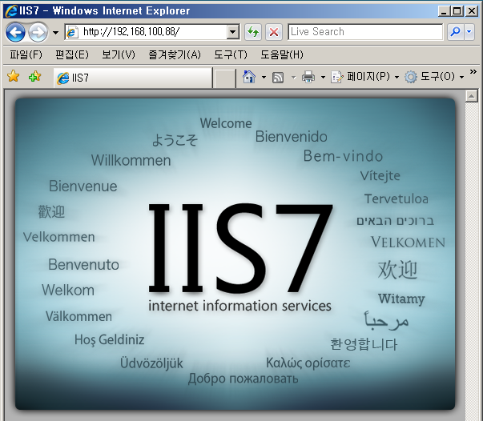Click the Forward arrow navigation button

click(x=38, y=32)
